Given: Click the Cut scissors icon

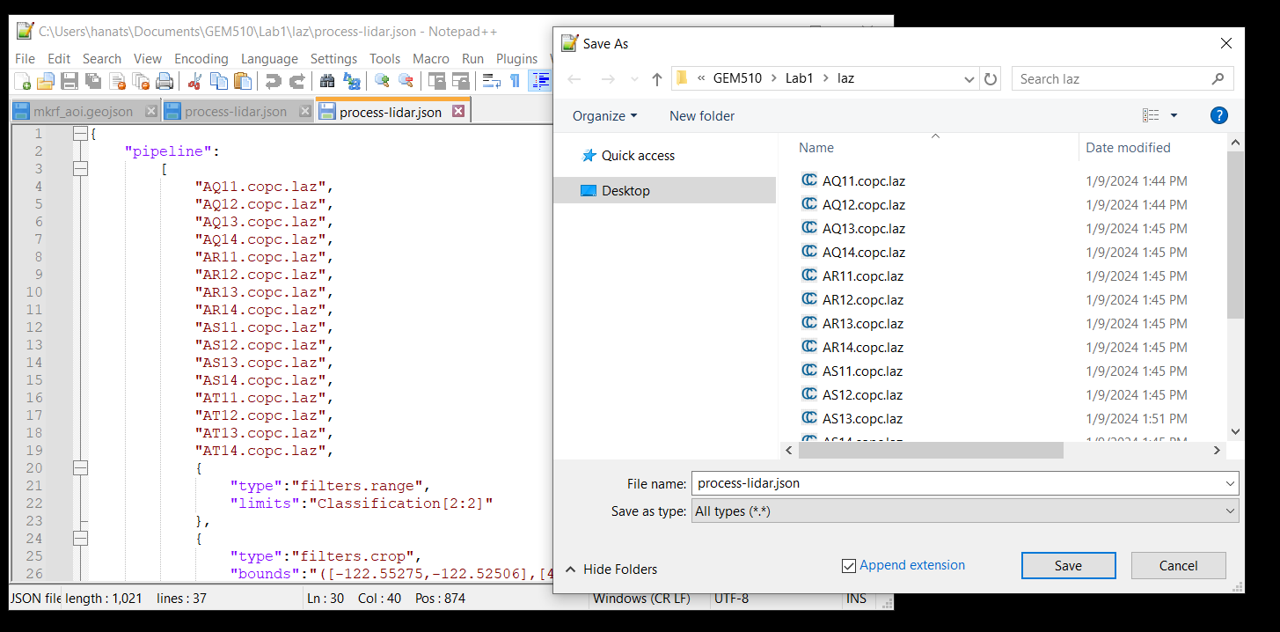Looking at the screenshot, I should 195,81.
